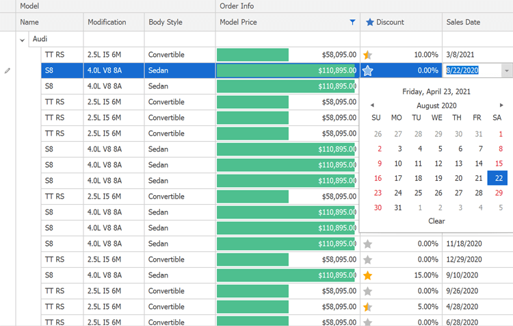Click the Model Price filter funnel icon

[x=352, y=22]
